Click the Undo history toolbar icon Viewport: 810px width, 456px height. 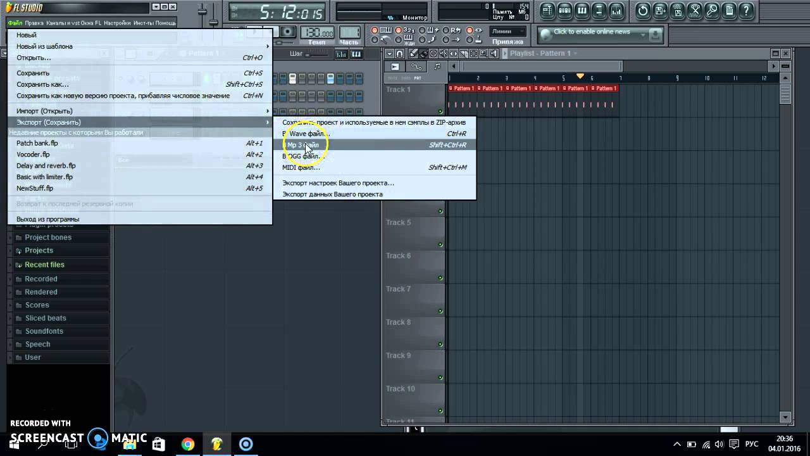pos(643,11)
